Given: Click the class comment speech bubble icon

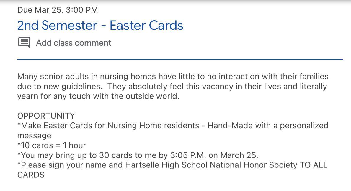Looking at the screenshot, I should 24,43.
